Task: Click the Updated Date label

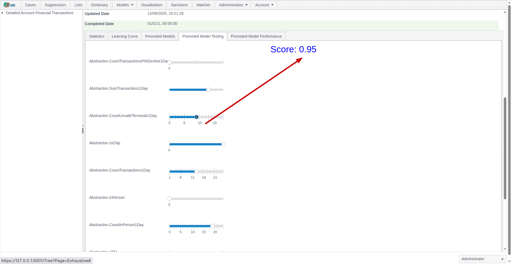Action: (97, 14)
